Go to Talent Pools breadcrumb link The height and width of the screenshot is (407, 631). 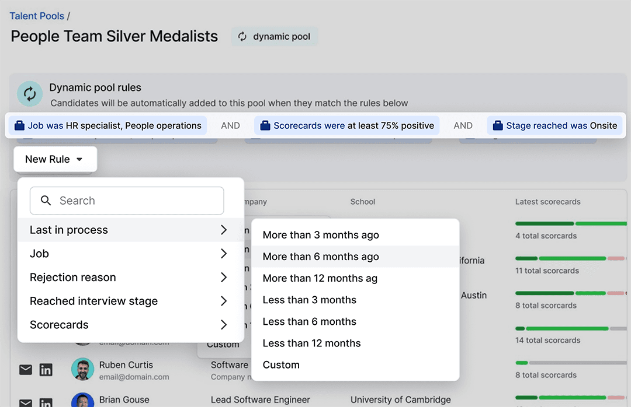coord(37,16)
